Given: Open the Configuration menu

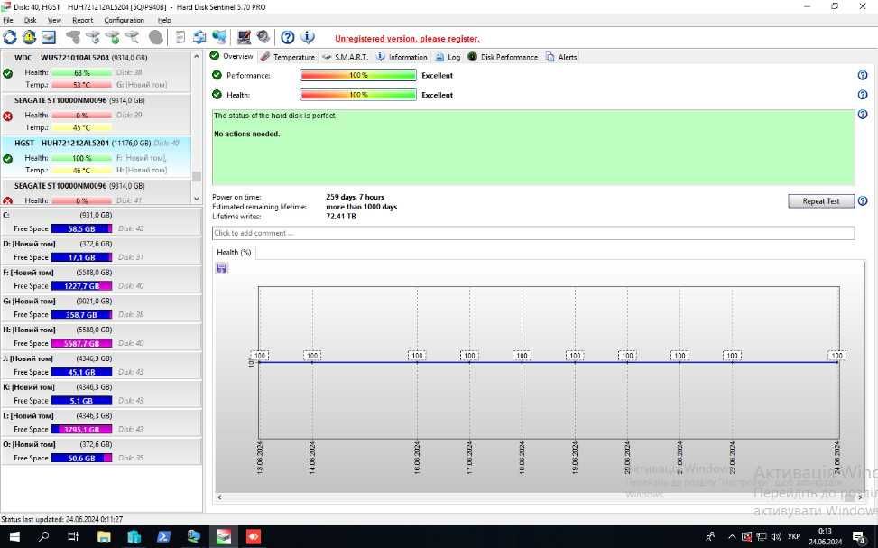Looking at the screenshot, I should tap(125, 20).
